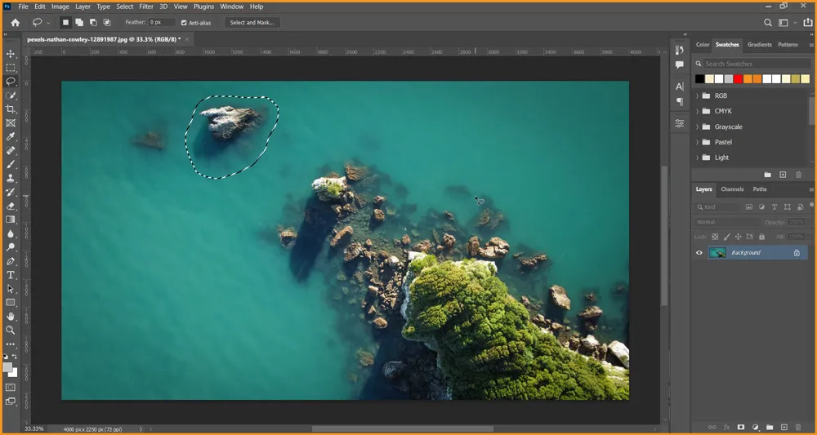Open the Character panel icon
817x435 pixels.
tap(680, 87)
